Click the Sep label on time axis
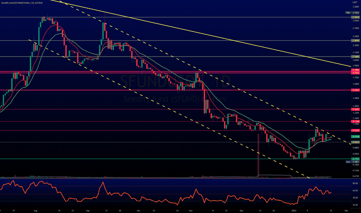Image resolution: width=361 pixels, height=213 pixels. (88, 210)
